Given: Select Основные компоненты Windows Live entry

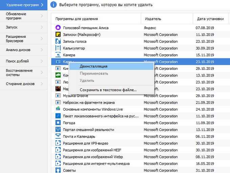Looking at the screenshot, I should click(x=140, y=109).
